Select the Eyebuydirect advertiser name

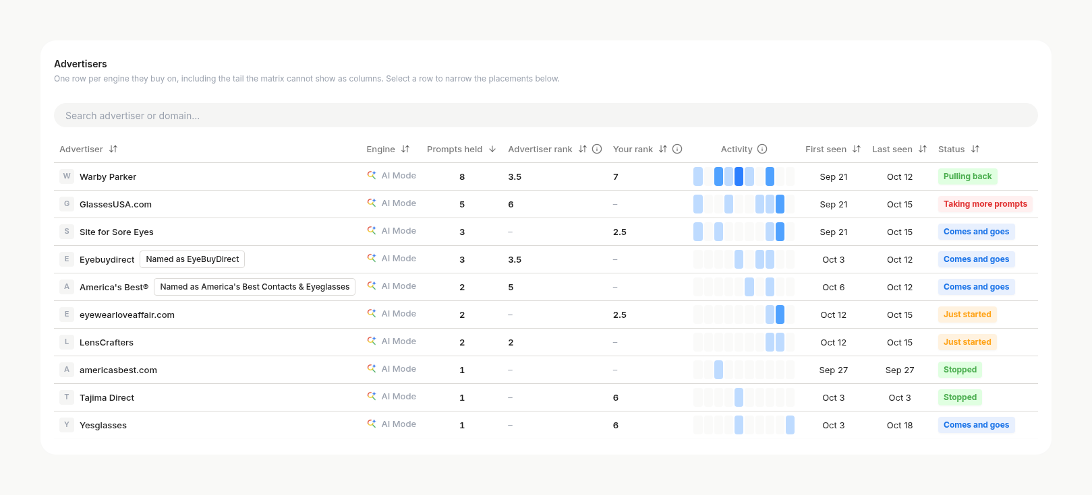coord(107,260)
